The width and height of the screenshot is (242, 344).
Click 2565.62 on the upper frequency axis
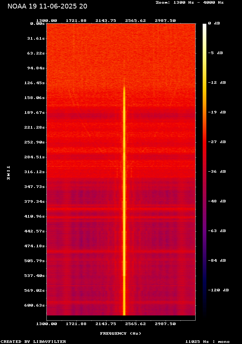[135, 21]
